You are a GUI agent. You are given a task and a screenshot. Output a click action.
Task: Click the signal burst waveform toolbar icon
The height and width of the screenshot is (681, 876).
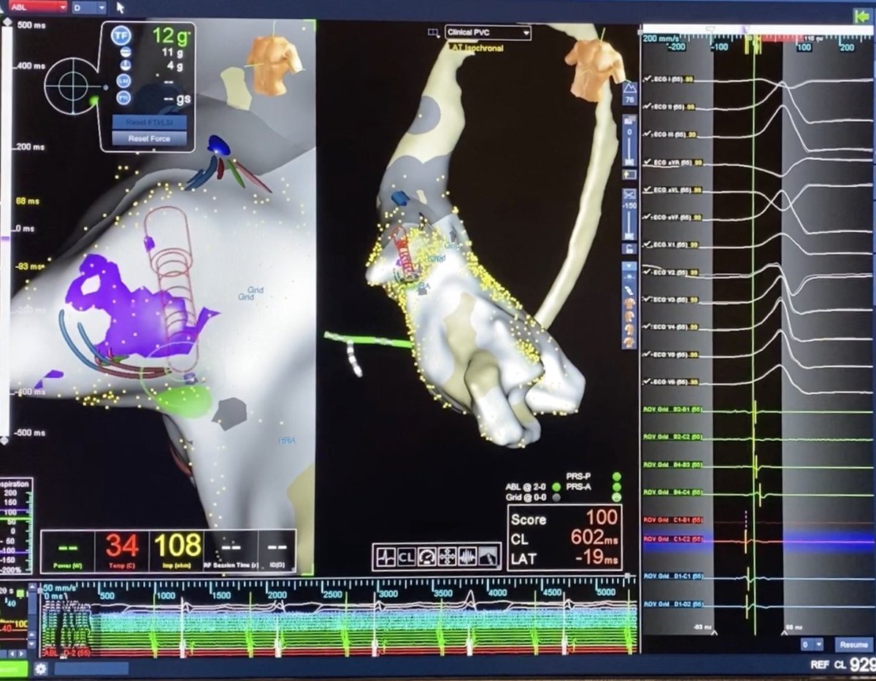468,556
